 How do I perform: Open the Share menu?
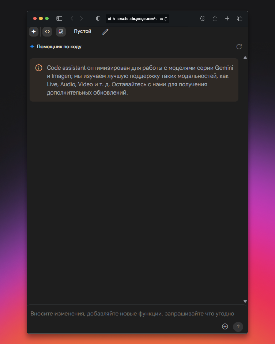coord(215,18)
